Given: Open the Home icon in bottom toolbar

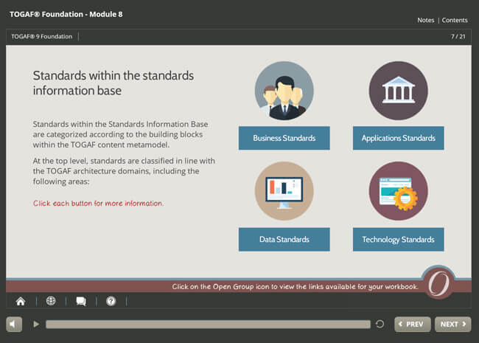Looking at the screenshot, I should 21,302.
